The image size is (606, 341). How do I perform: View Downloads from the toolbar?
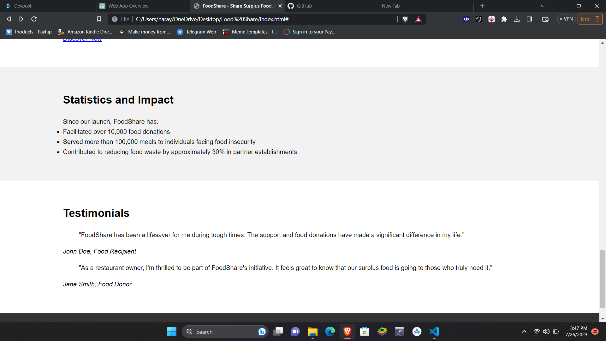(517, 19)
